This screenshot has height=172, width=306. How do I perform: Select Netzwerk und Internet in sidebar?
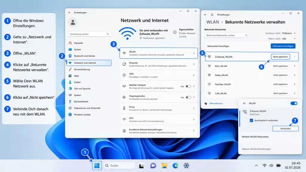[89, 63]
